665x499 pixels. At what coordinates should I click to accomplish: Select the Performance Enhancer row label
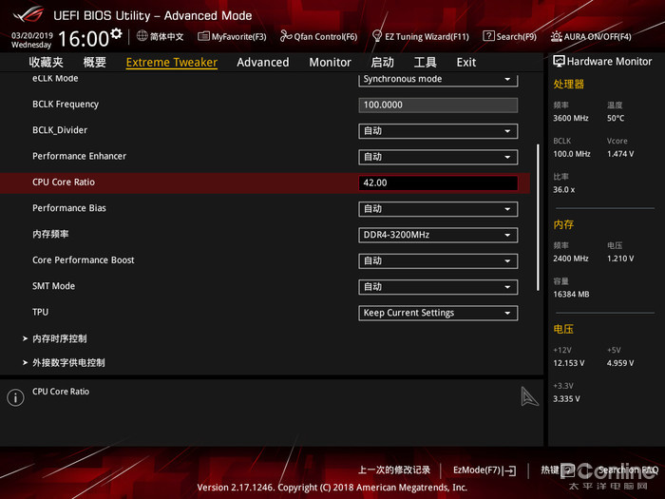click(79, 156)
